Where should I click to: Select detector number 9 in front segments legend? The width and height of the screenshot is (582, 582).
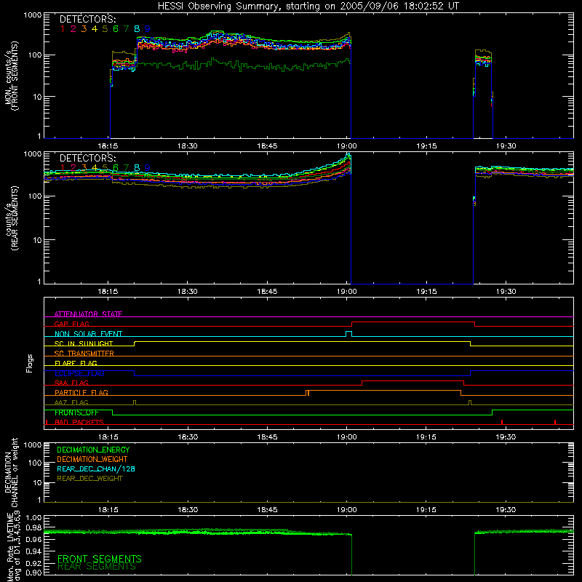(148, 29)
